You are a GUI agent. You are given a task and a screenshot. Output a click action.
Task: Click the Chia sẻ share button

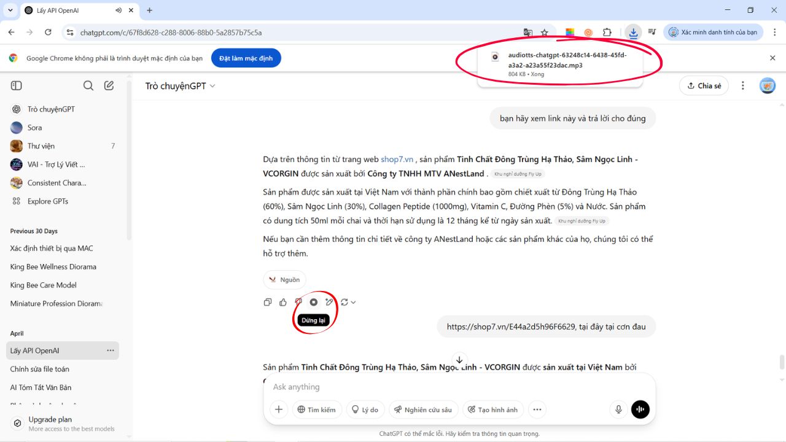(704, 86)
